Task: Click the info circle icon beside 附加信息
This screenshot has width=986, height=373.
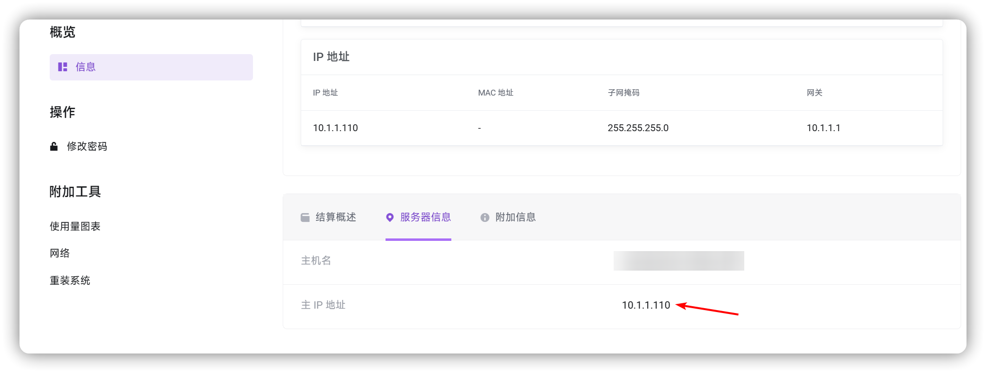Action: tap(484, 217)
